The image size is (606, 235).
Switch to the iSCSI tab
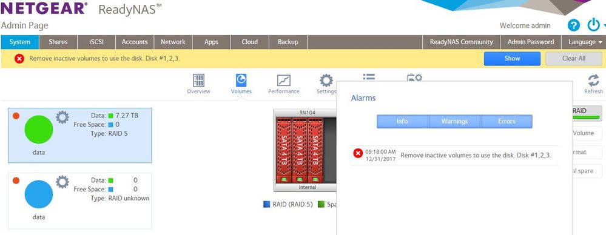[96, 42]
